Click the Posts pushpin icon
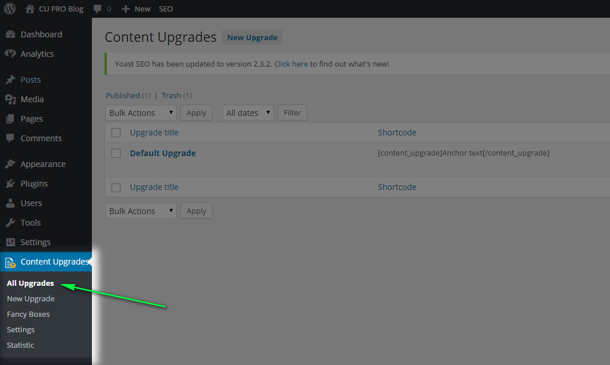The image size is (610, 365). [10, 80]
